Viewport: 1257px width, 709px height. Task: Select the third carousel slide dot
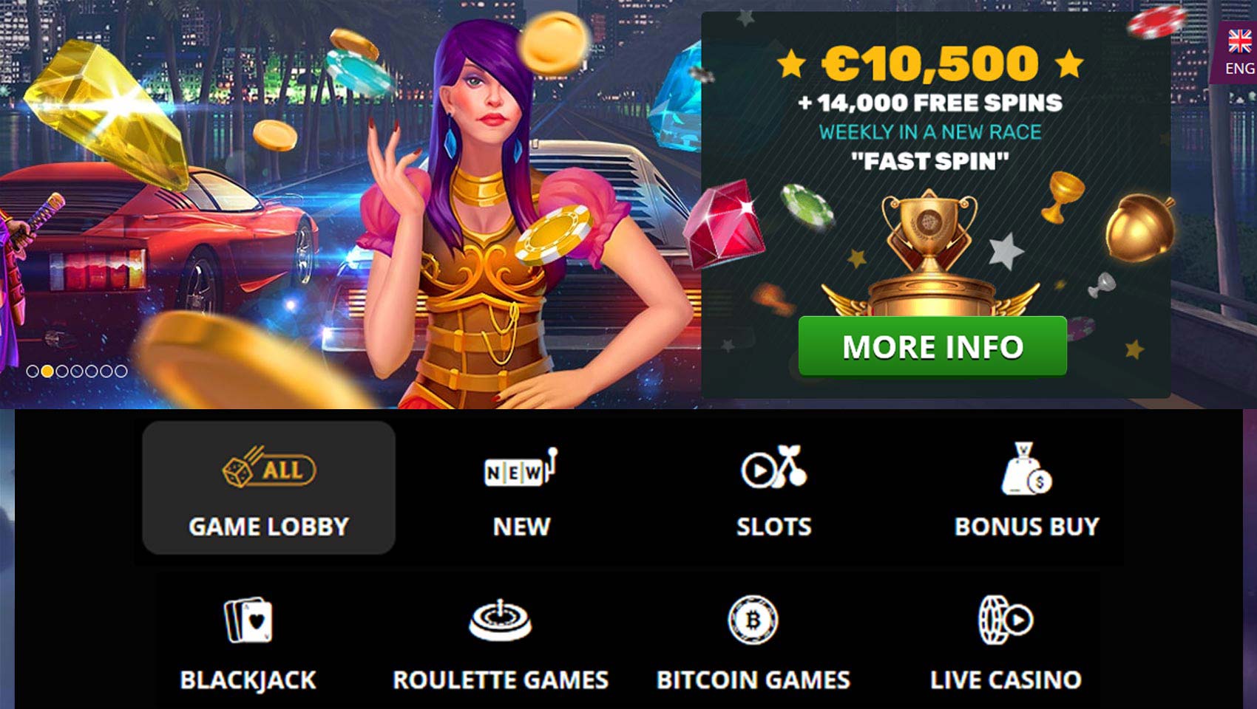[x=62, y=371]
